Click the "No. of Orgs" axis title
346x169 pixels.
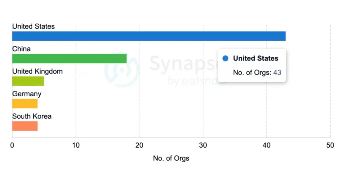click(171, 158)
